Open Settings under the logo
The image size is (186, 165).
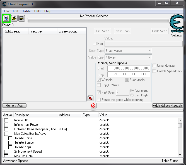(x=177, y=35)
